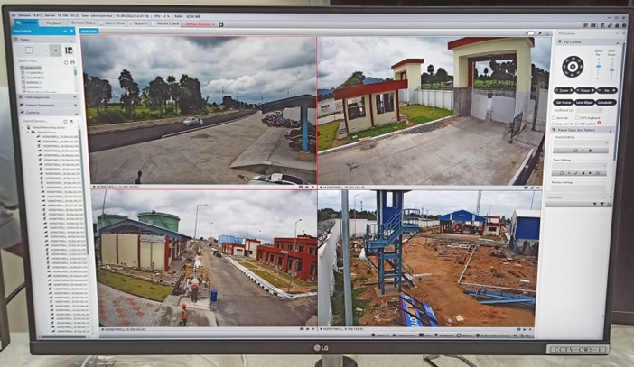
Task: Enable the Auto Pan checkbox
Action: (x=554, y=118)
